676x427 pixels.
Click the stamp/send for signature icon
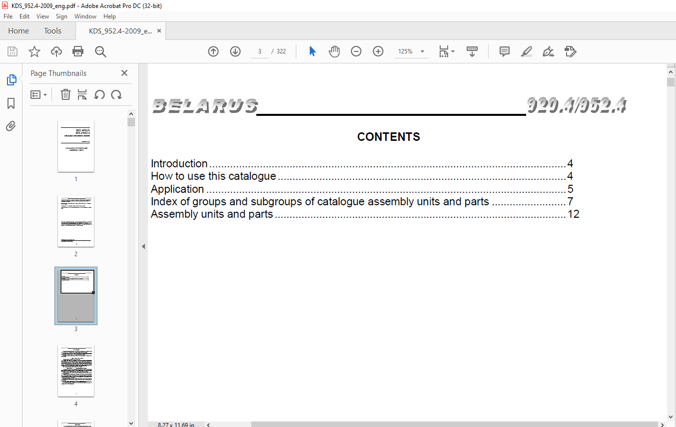tap(571, 51)
